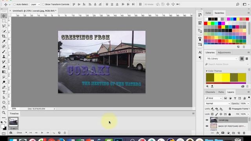Switch to the Channels tab
Image resolution: width=251 pixels, height=141 pixels.
point(210,92)
